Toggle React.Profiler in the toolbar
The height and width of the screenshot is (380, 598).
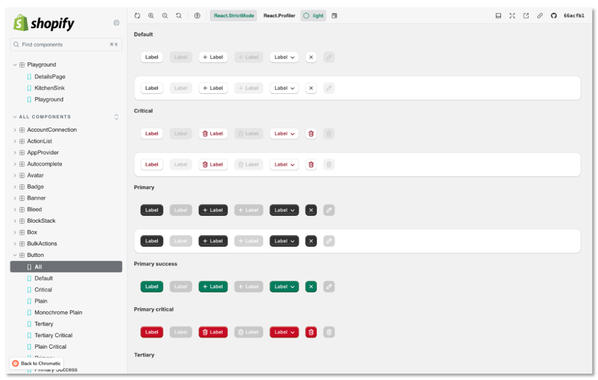click(279, 16)
